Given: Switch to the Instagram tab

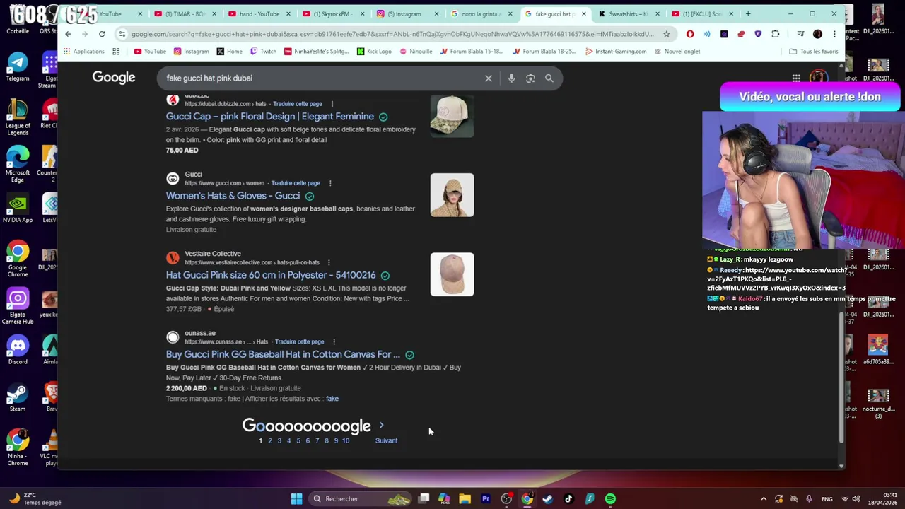Looking at the screenshot, I should click(x=407, y=13).
